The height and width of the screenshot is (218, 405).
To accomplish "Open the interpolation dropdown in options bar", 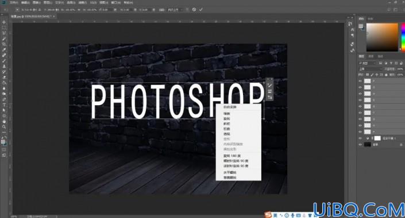I will pyautogui.click(x=175, y=10).
